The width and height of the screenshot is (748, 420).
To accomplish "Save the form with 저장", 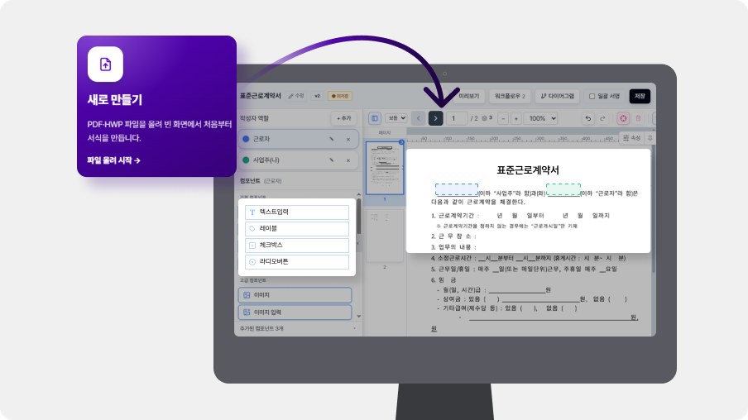I will [640, 96].
